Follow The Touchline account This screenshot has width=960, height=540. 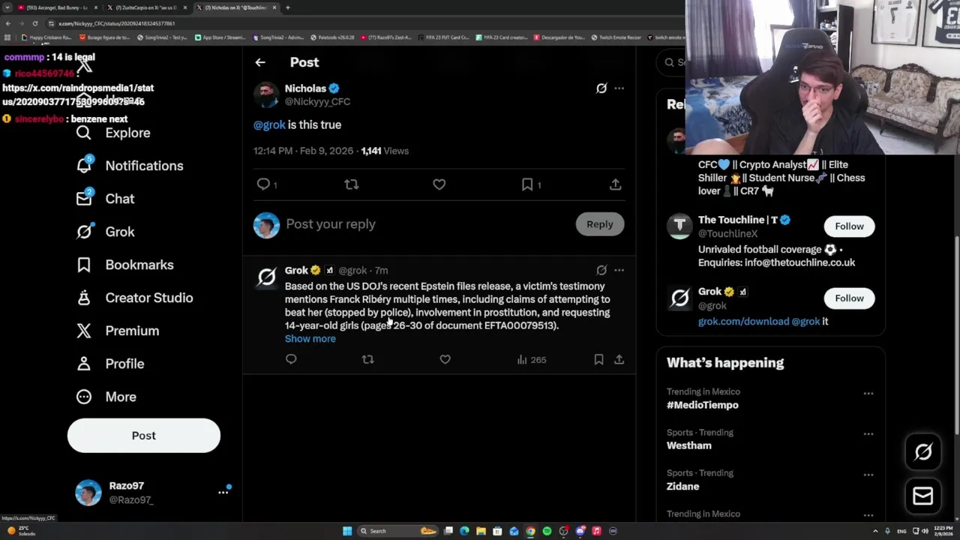[x=850, y=226]
